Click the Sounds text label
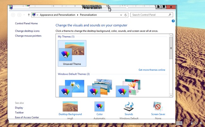205x127 pixels. (x=129, y=114)
